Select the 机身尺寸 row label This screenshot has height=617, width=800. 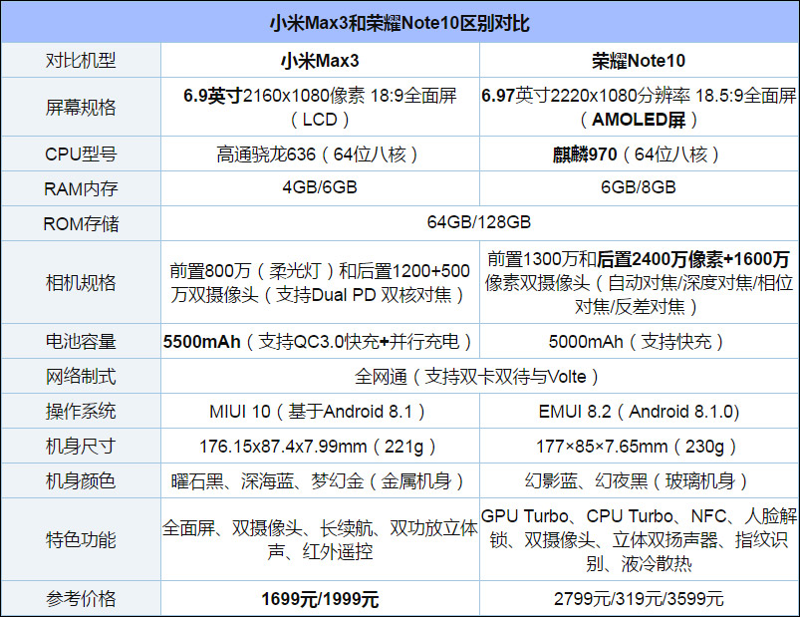click(x=81, y=447)
